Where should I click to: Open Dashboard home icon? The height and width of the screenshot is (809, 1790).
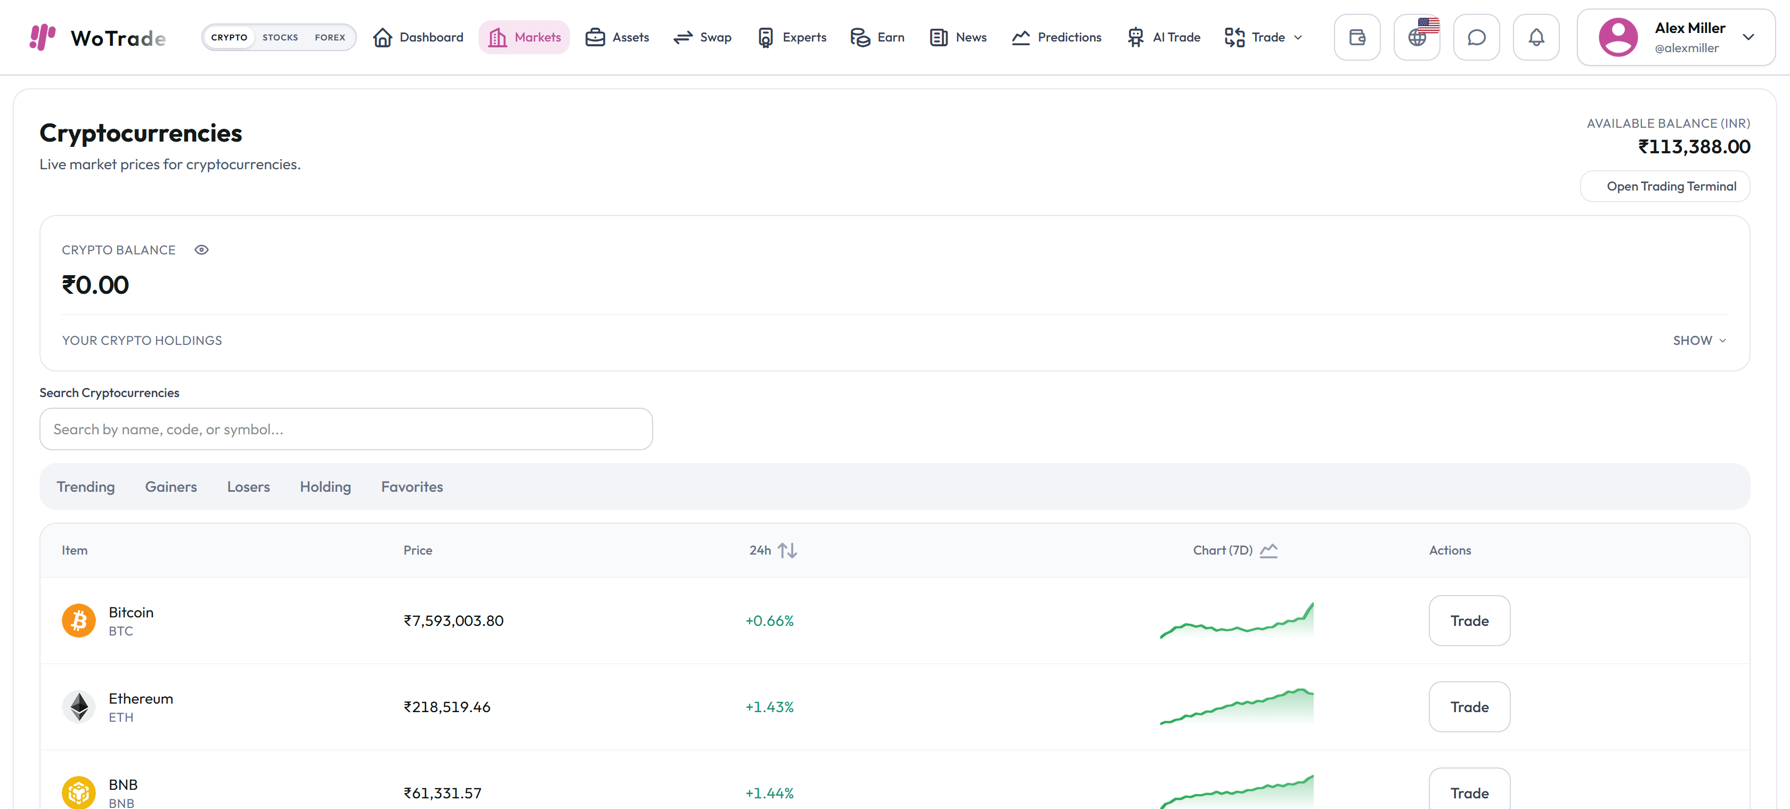pyautogui.click(x=382, y=37)
